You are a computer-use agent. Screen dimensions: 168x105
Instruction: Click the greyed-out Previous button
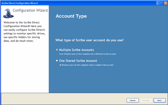point(146,100)
